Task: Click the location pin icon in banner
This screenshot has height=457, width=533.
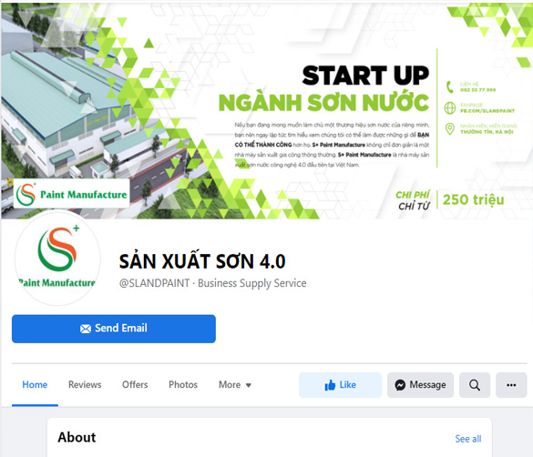Action: pos(450,129)
